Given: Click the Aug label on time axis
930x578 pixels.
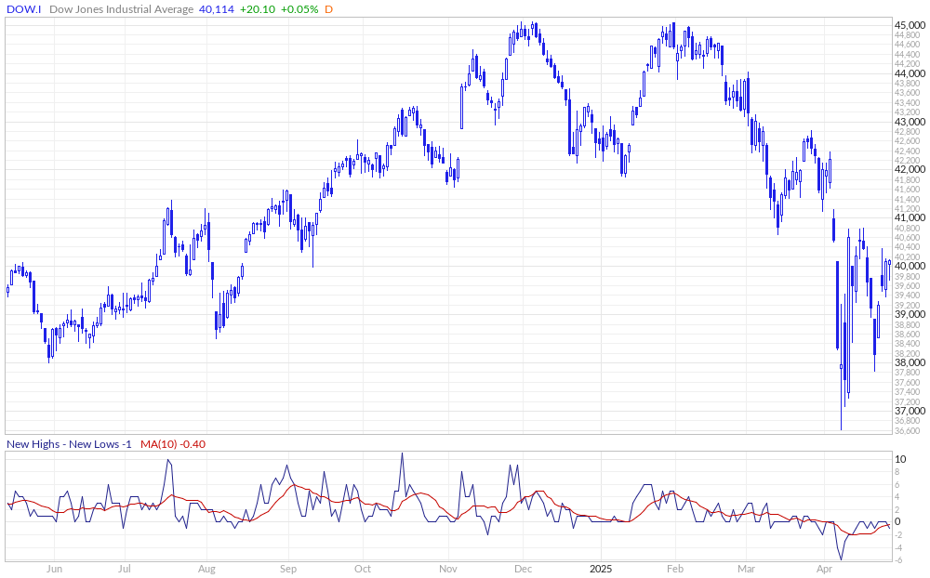Looking at the screenshot, I should point(206,568).
